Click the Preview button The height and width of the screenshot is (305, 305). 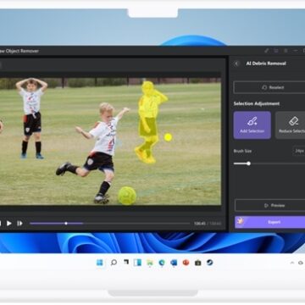pos(269,205)
